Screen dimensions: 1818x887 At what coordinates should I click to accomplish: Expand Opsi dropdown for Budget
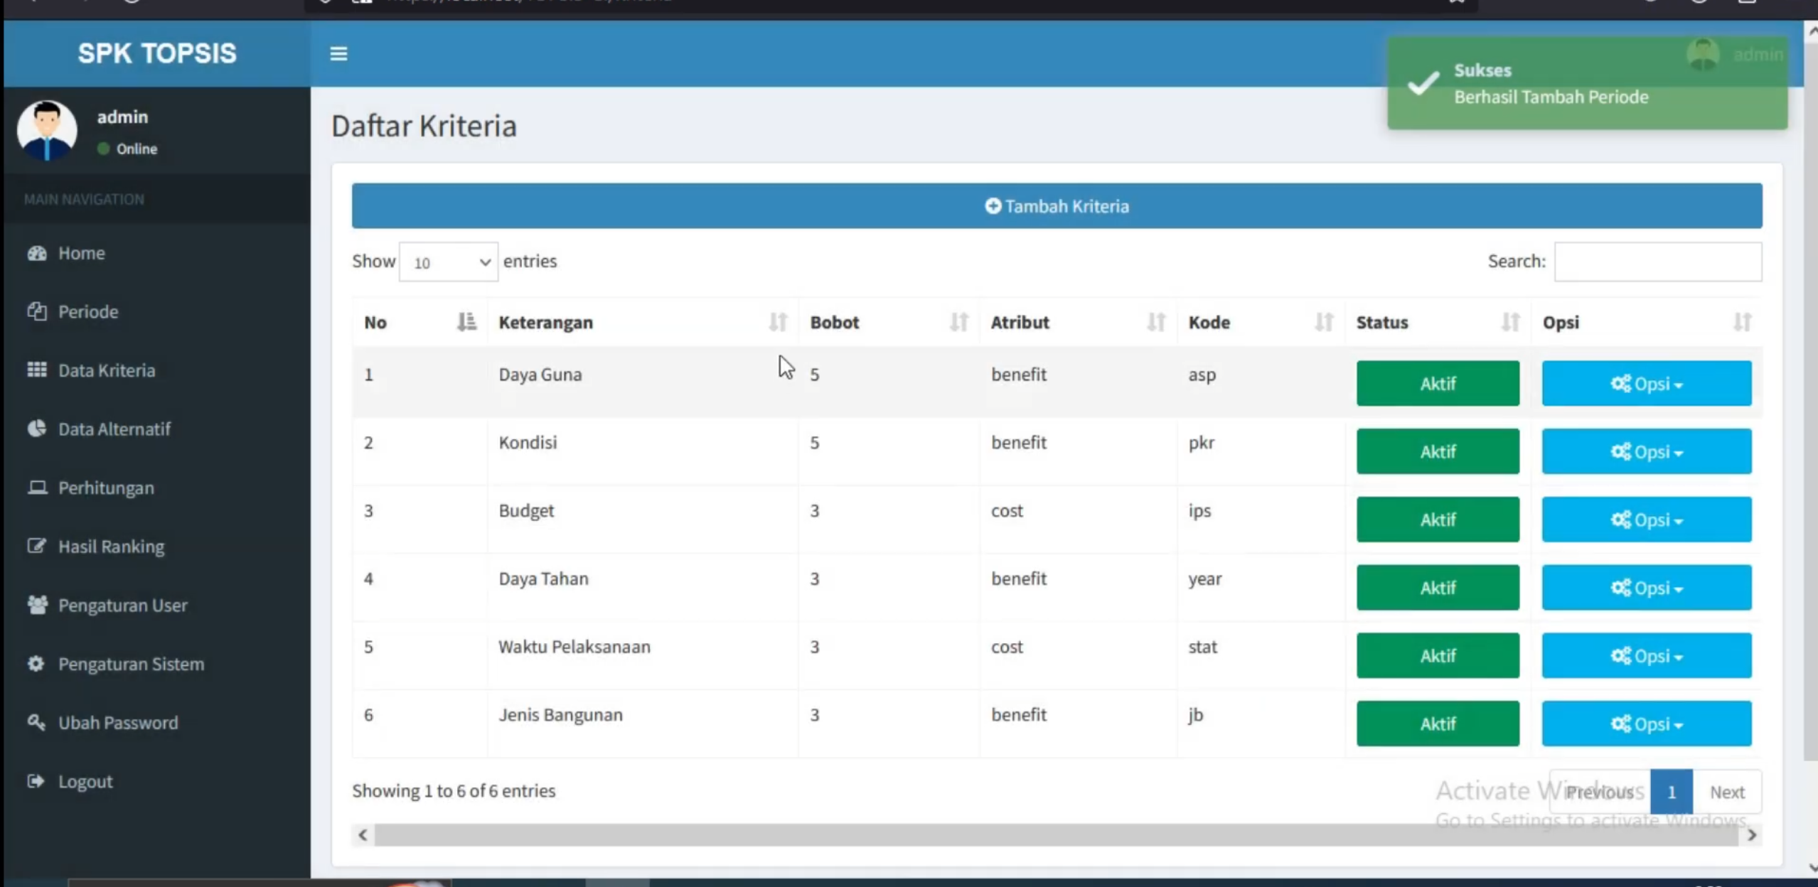tap(1646, 520)
